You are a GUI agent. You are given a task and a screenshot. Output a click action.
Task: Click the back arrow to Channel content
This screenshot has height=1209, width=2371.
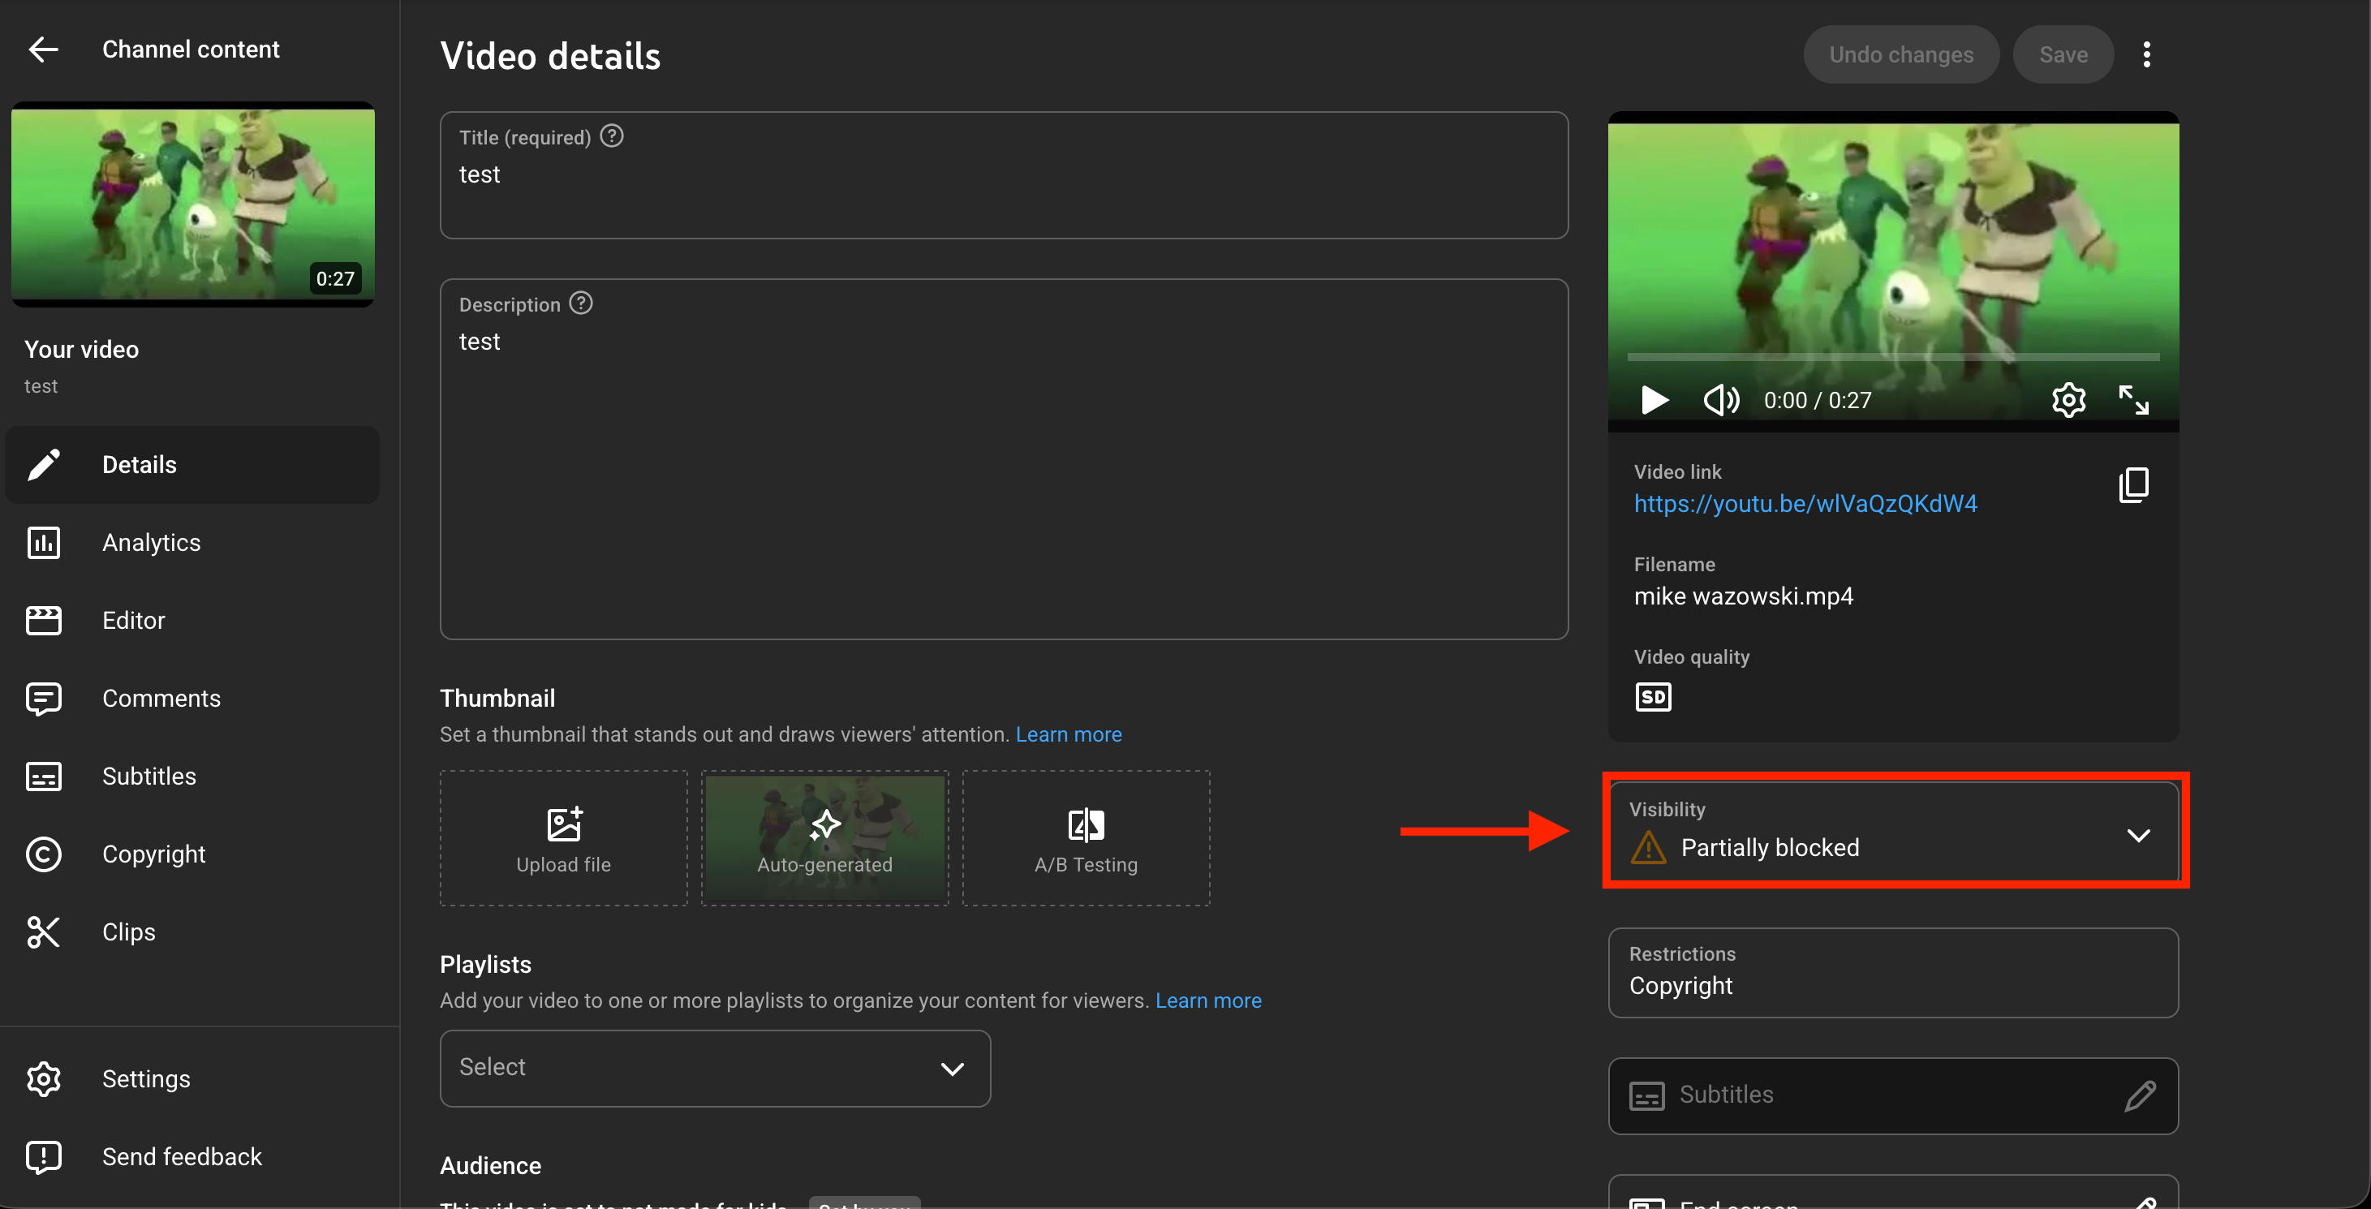(x=43, y=49)
